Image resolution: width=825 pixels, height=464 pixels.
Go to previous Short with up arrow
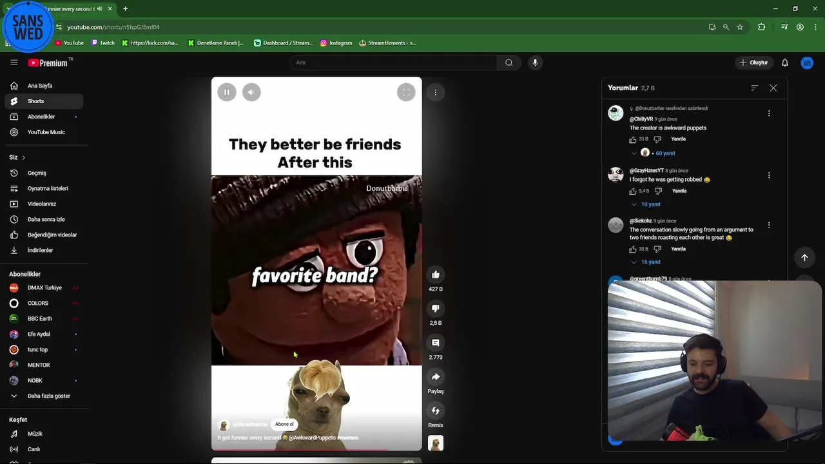(804, 258)
